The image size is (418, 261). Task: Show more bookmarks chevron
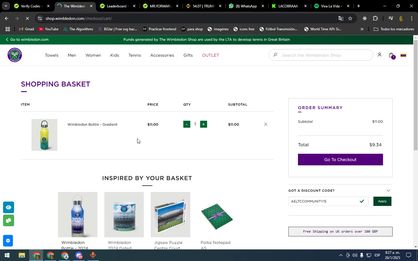(362, 29)
